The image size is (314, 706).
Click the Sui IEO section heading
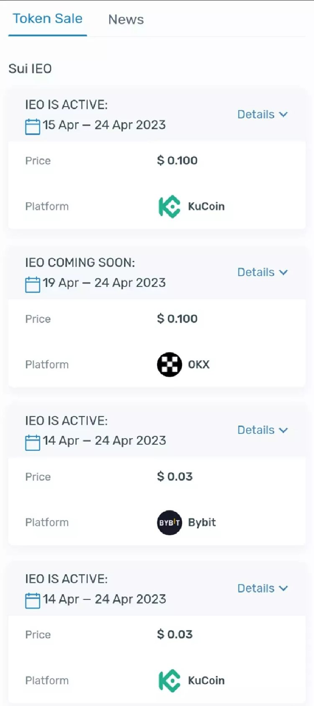click(x=30, y=69)
